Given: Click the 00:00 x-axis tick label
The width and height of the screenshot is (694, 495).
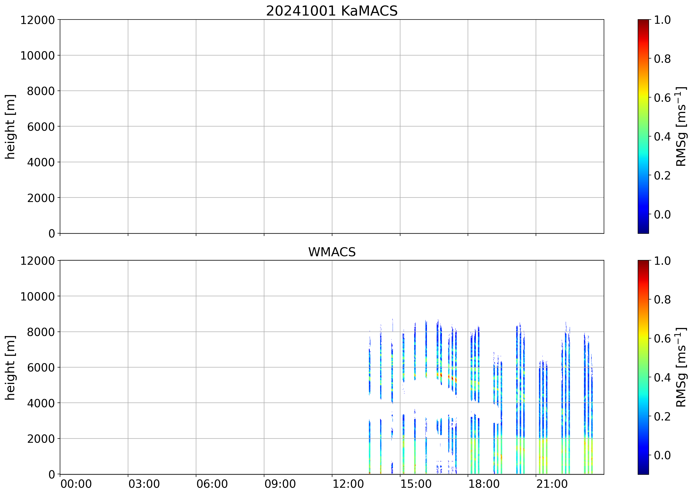Looking at the screenshot, I should pos(76,484).
